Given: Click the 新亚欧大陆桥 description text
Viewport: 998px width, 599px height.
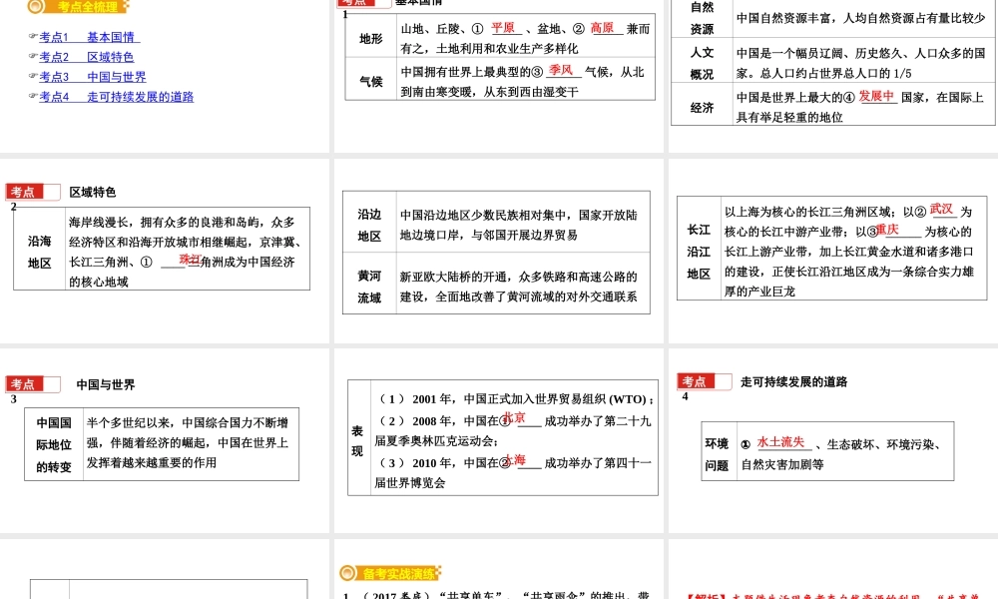Looking at the screenshot, I should (x=518, y=287).
